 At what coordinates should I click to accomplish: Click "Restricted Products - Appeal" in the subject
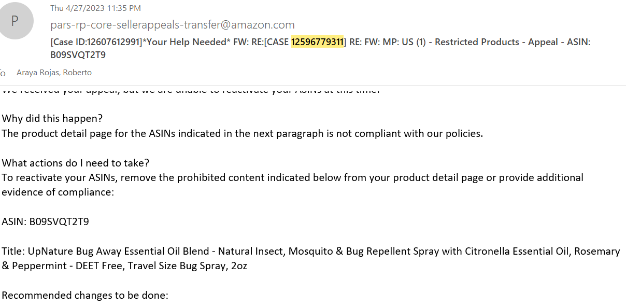pos(477,42)
